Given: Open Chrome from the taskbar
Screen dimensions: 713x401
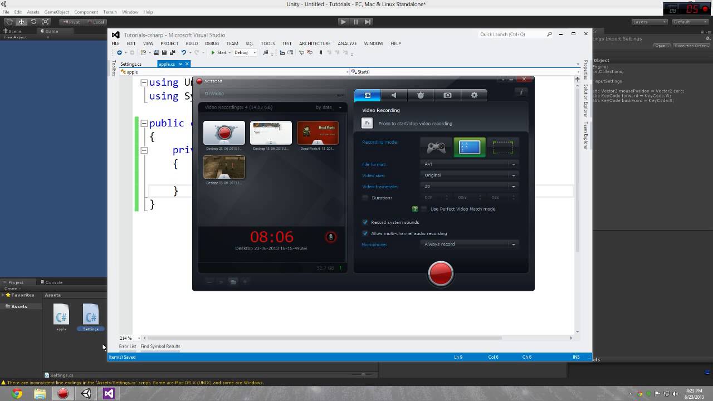Looking at the screenshot, I should pos(17,394).
